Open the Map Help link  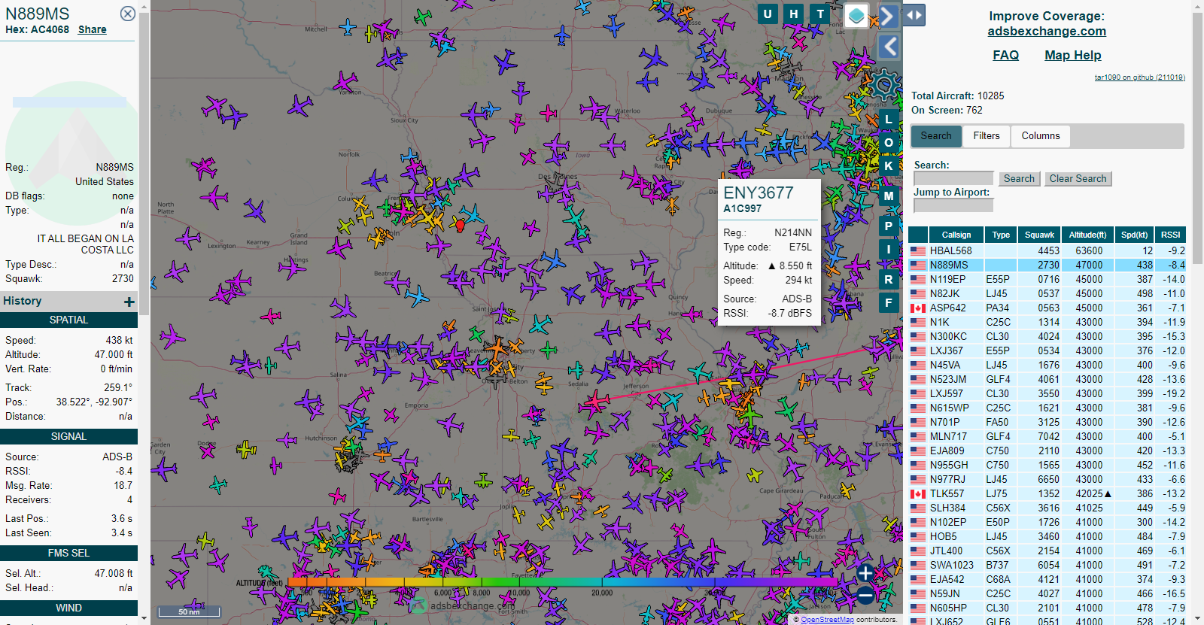(x=1072, y=55)
